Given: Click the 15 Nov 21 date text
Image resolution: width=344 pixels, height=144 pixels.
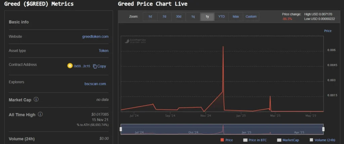Looking at the screenshot, I should [x=100, y=120].
